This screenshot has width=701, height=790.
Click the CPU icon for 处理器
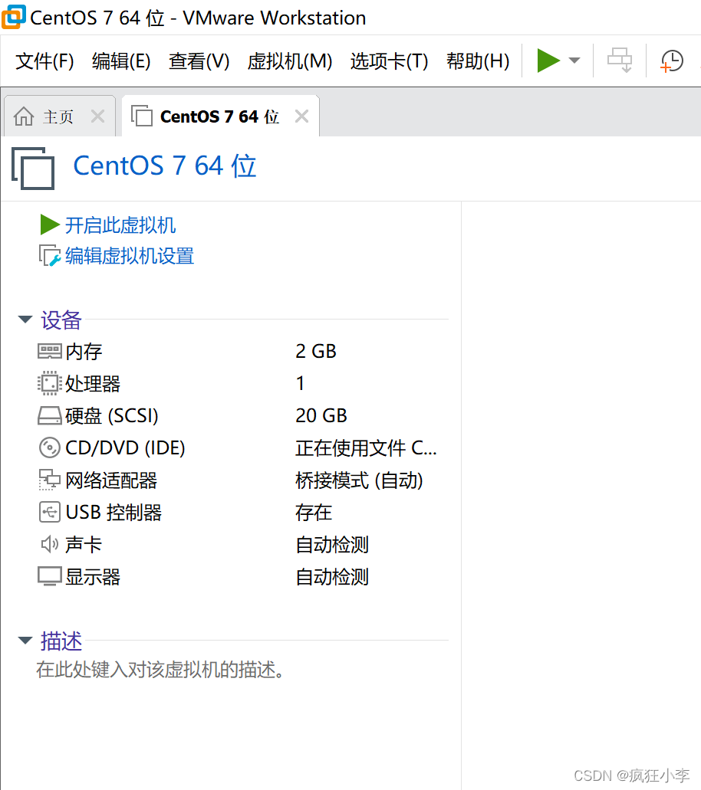[x=49, y=383]
